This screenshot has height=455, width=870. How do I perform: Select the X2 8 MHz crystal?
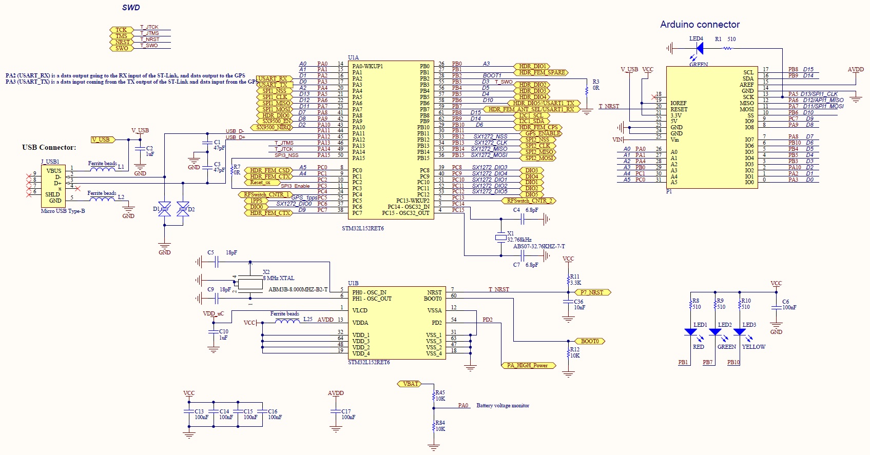(x=250, y=283)
